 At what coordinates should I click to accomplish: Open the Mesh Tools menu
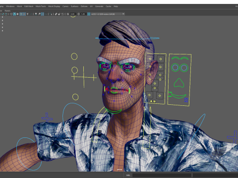click(41, 6)
